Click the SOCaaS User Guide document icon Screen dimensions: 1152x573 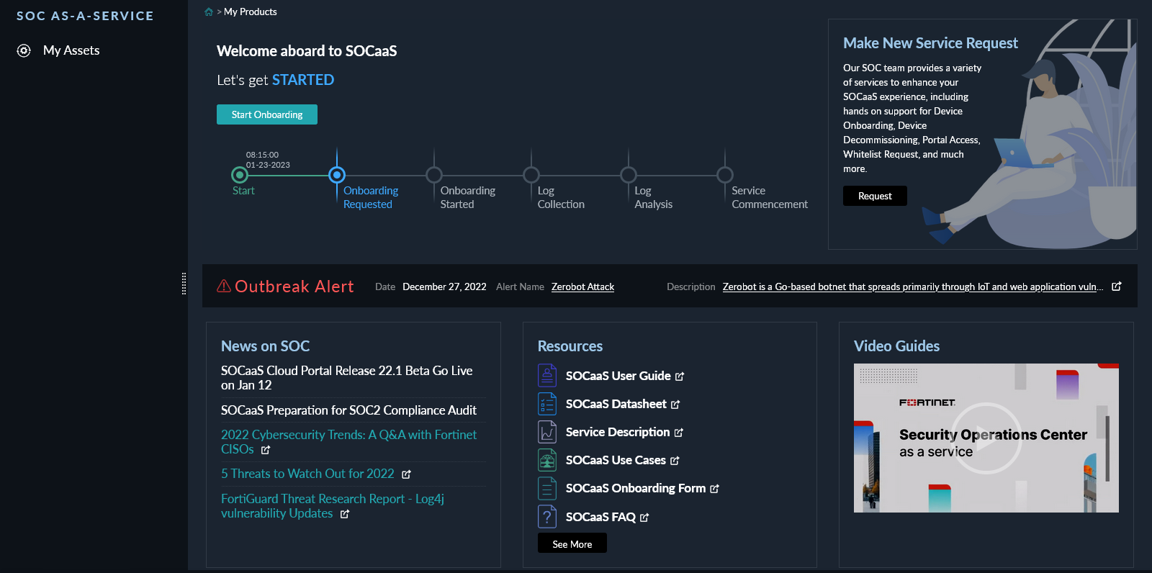(x=547, y=376)
